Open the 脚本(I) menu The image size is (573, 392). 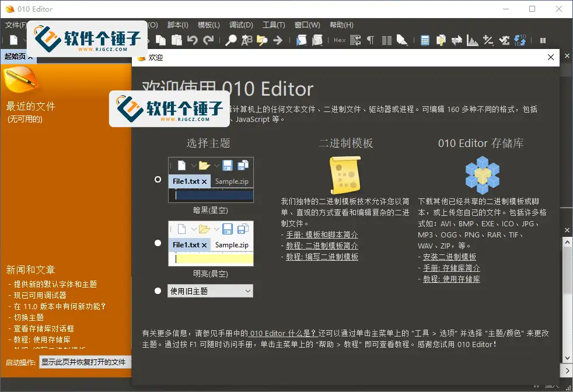click(x=178, y=25)
